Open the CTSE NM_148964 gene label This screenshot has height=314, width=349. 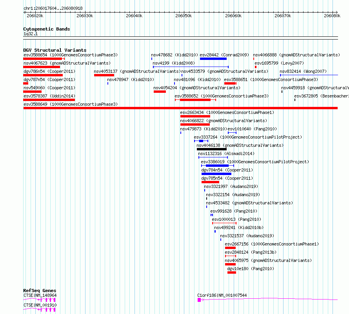(x=40, y=295)
